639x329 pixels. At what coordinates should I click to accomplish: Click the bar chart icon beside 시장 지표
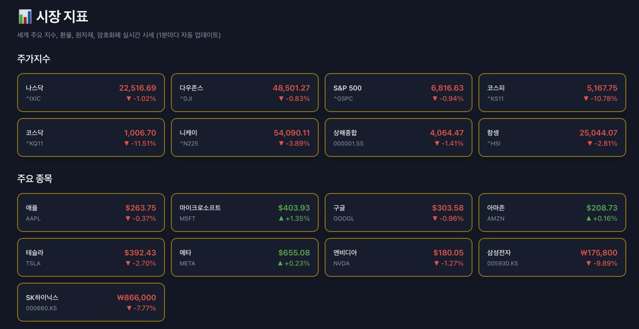pos(24,16)
